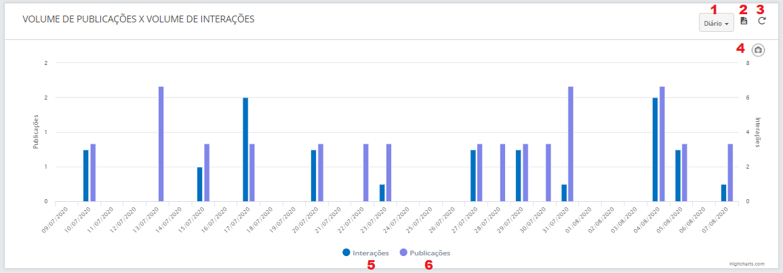
Task: Click the export report icon
Action: click(x=744, y=21)
